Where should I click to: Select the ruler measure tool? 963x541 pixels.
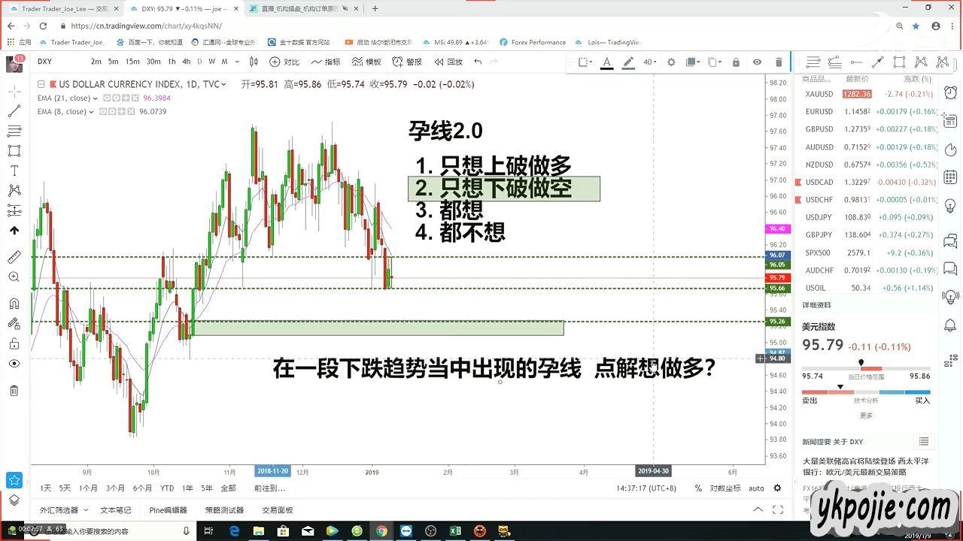click(x=14, y=257)
